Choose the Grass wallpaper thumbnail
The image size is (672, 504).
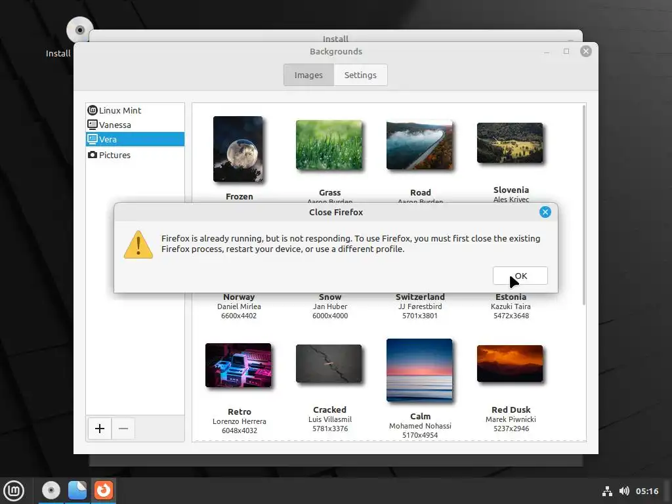tap(329, 145)
